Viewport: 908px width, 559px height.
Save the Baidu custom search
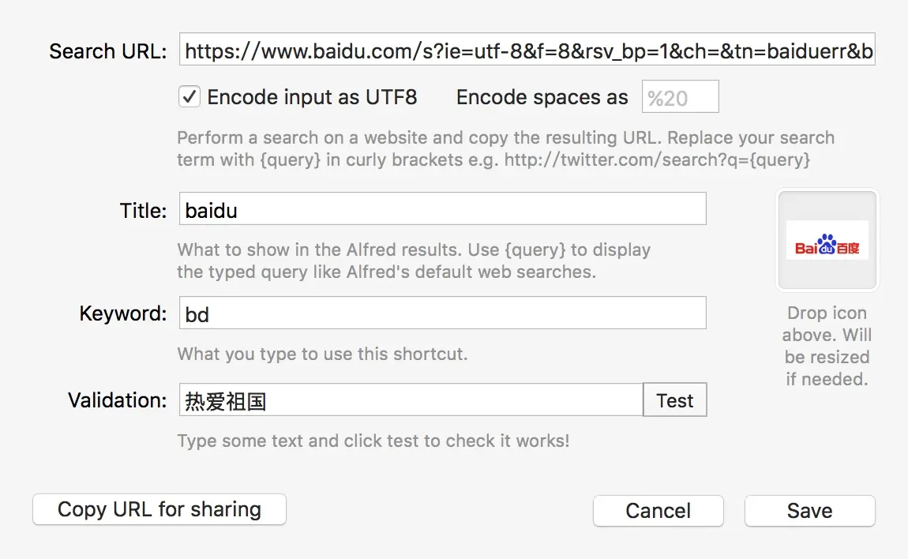coord(809,510)
